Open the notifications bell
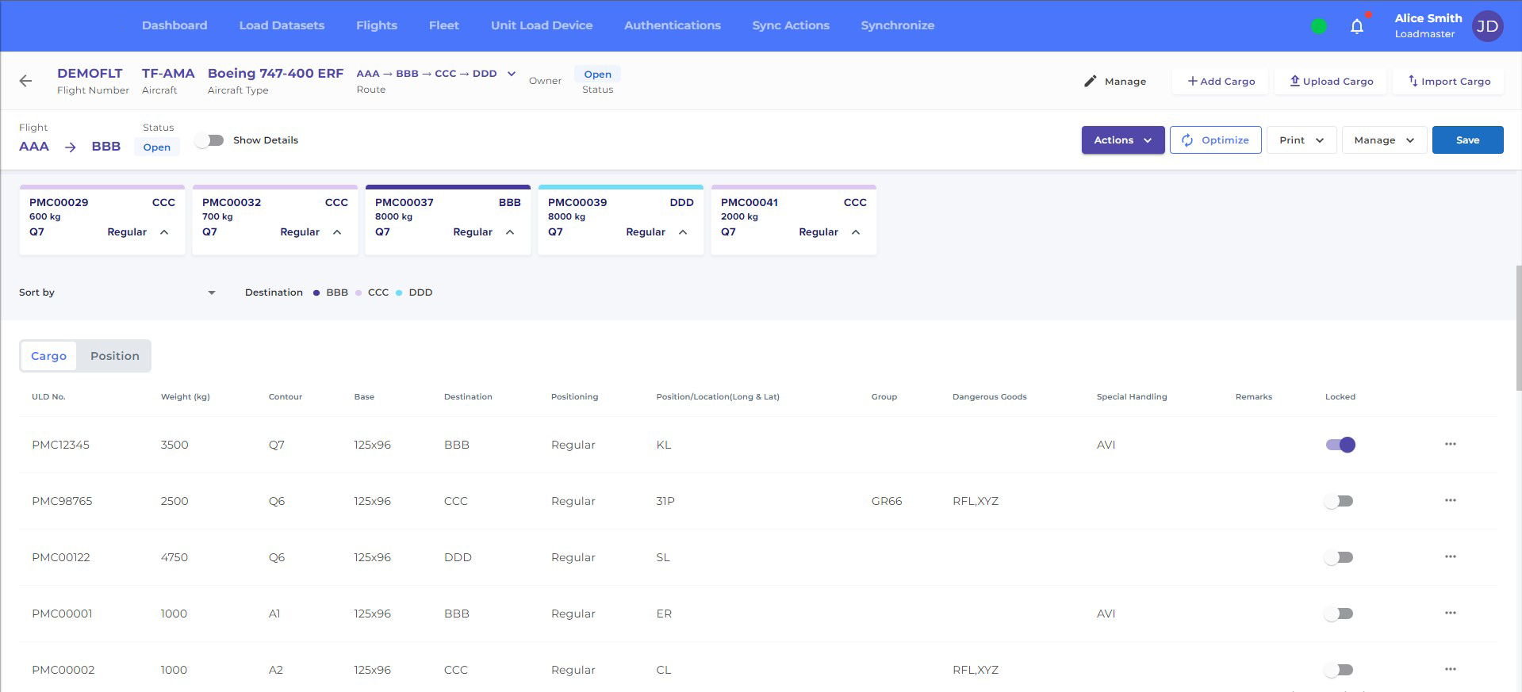The width and height of the screenshot is (1522, 692). tap(1357, 26)
